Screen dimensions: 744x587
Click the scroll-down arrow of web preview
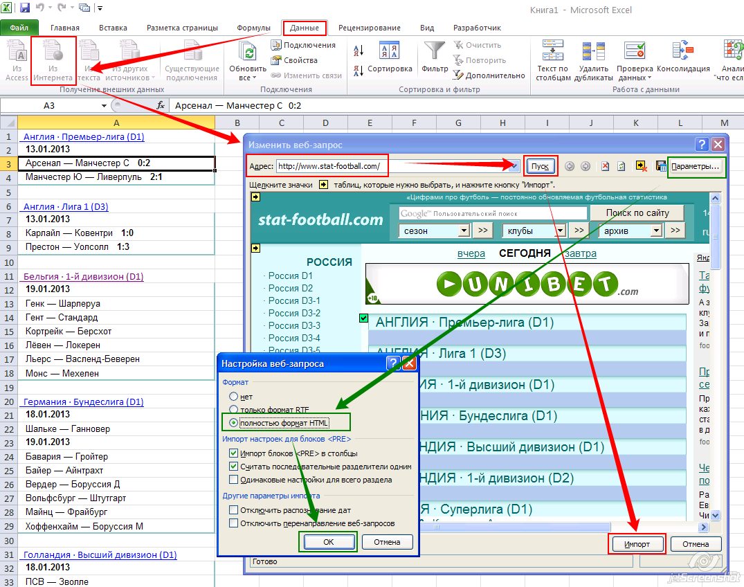[715, 515]
